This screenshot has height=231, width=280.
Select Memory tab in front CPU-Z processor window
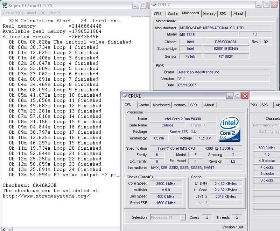point(180,105)
